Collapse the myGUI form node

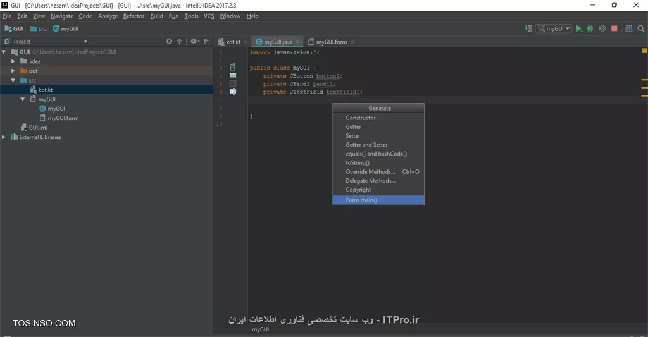coord(23,99)
